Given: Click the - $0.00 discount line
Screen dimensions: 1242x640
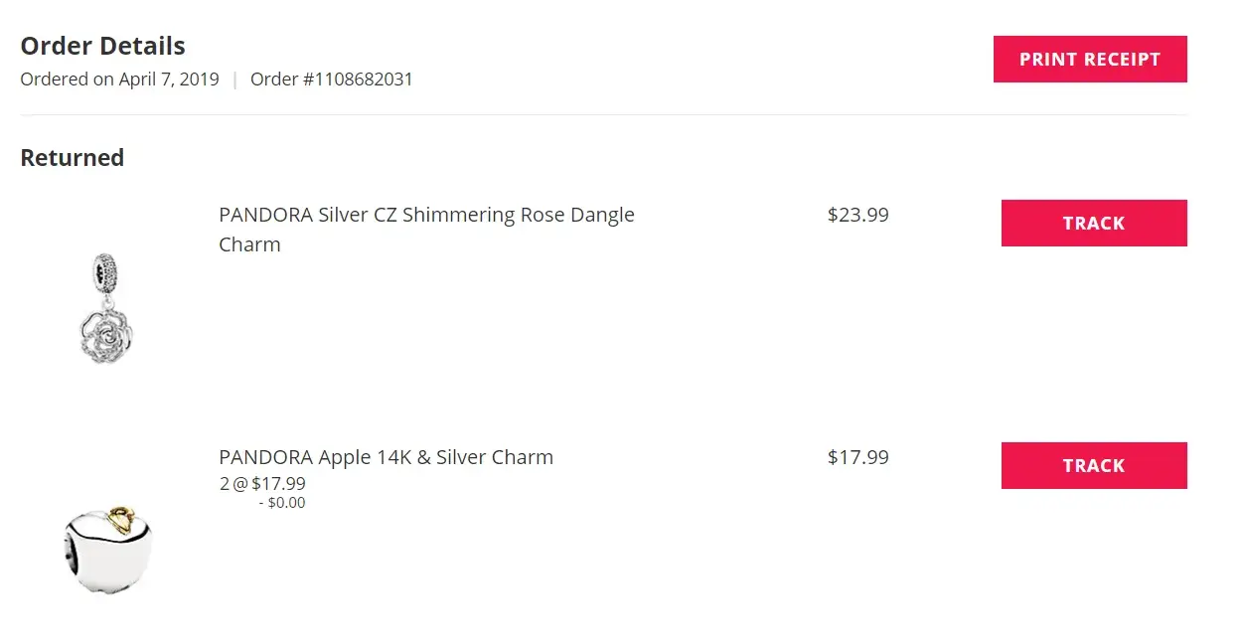Looking at the screenshot, I should [282, 503].
